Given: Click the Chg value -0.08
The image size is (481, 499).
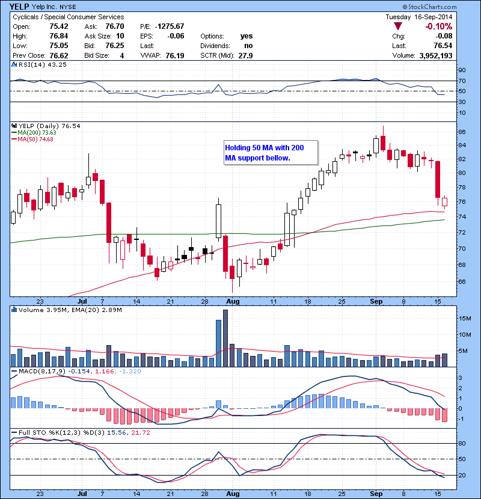Looking at the screenshot, I should 444,36.
